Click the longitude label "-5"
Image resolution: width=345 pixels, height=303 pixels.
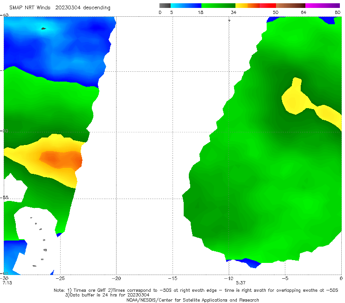coord(285,278)
